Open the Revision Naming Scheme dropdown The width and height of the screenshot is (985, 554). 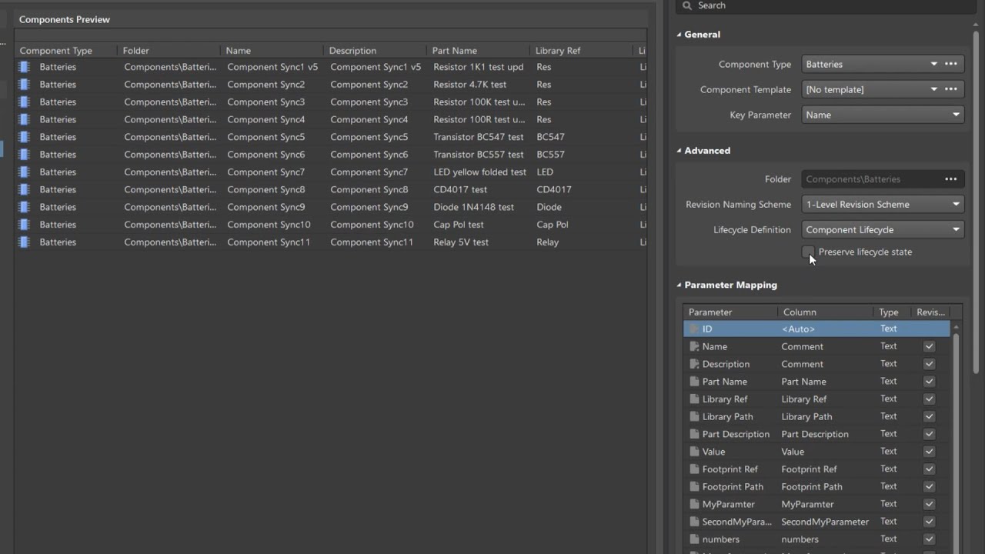point(883,205)
